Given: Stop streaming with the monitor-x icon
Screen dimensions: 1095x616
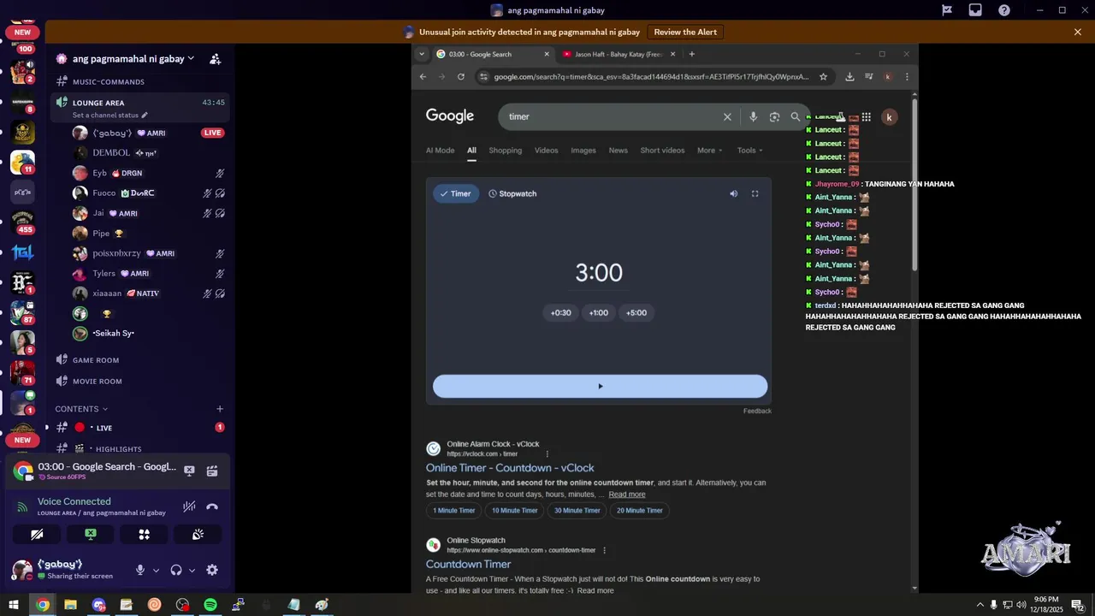Looking at the screenshot, I should pyautogui.click(x=189, y=471).
